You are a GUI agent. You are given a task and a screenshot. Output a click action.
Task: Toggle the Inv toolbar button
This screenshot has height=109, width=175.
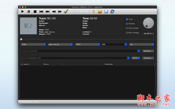[72, 12]
